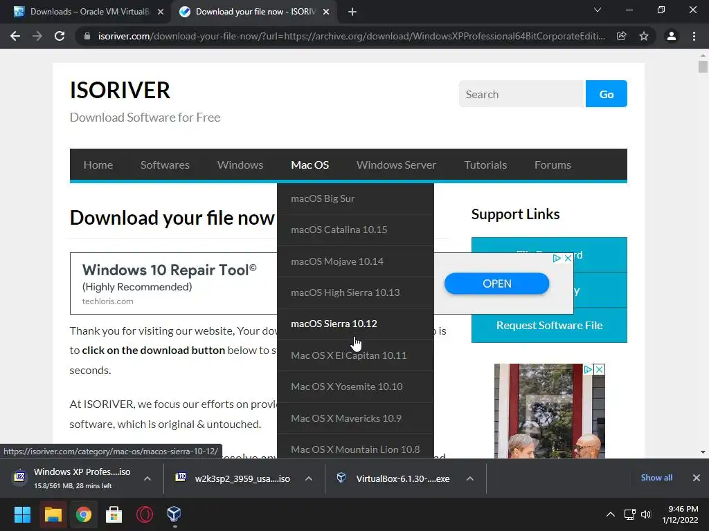
Task: Open the Tutorials navigation item
Action: pyautogui.click(x=485, y=165)
